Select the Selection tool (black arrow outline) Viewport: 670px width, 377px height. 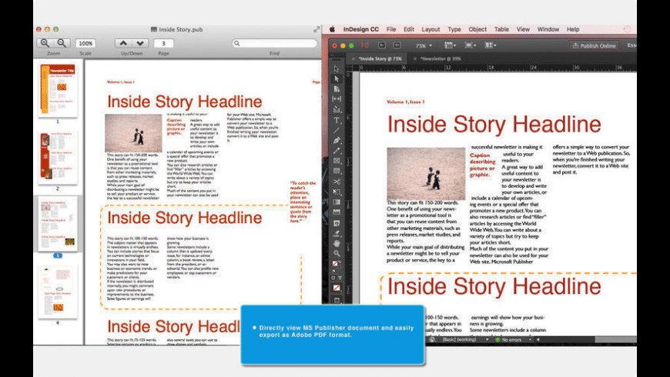(337, 68)
